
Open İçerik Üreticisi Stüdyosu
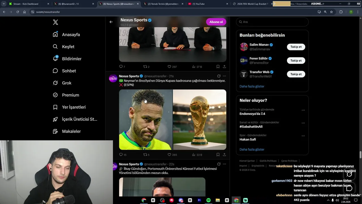[75, 119]
